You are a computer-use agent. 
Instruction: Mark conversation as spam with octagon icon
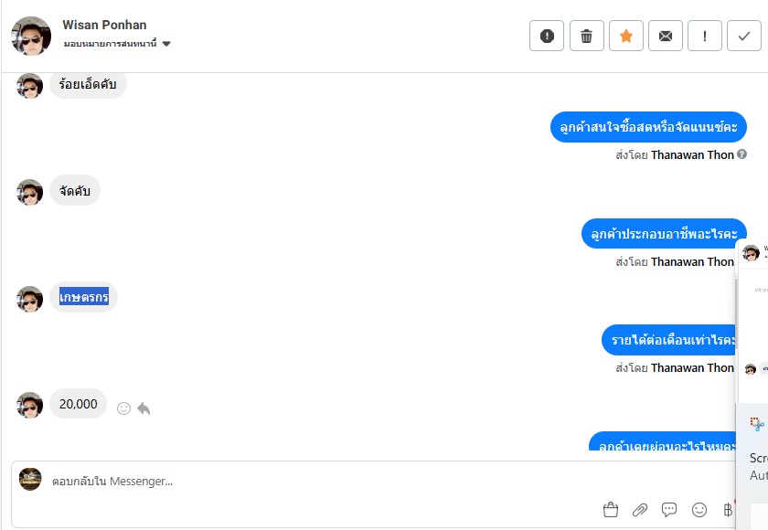point(547,36)
